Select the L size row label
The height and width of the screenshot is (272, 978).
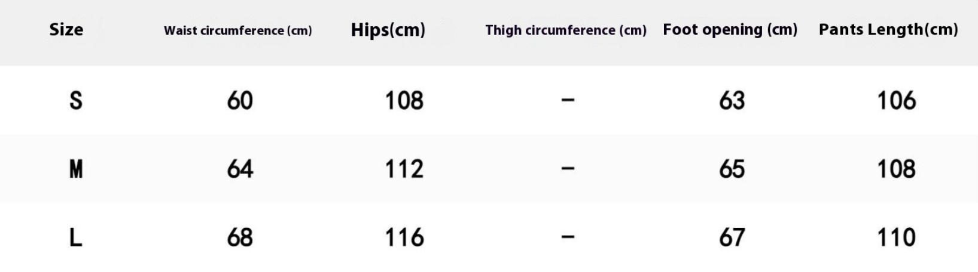75,238
